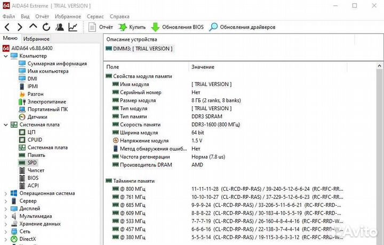Screen dimensions: 384x245
Task: Expand the Хранение данных node
Action: (6, 224)
